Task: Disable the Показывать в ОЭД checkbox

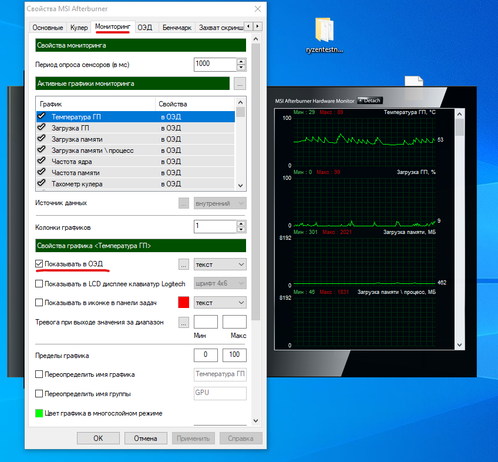Action: pos(39,264)
